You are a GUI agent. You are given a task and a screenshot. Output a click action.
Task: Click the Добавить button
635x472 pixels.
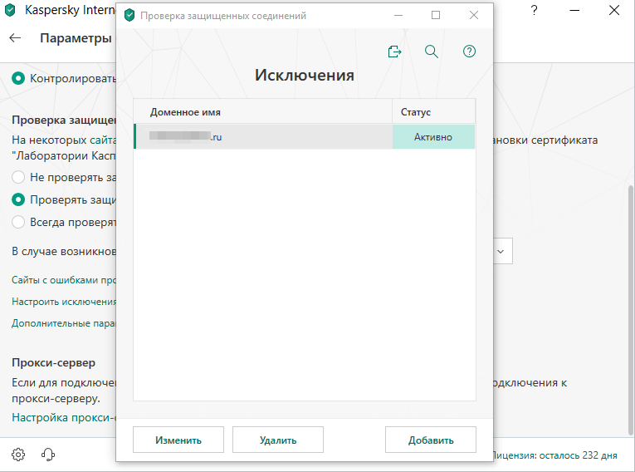click(431, 440)
